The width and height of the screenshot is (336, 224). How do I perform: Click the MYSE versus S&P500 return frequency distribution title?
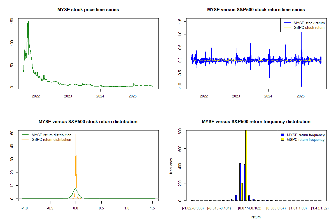click(256, 122)
